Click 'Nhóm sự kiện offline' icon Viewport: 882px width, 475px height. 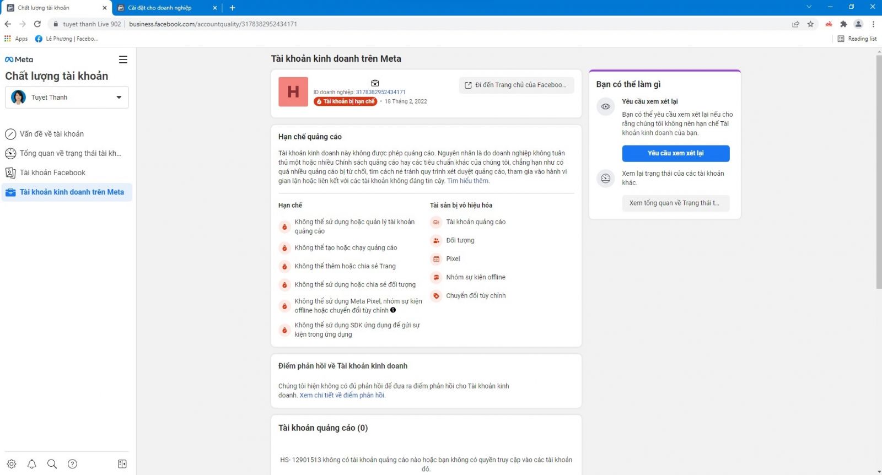click(436, 277)
